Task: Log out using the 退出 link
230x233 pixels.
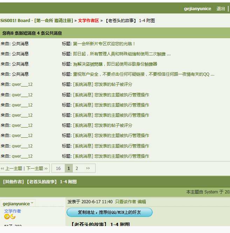Action: tap(221, 9)
